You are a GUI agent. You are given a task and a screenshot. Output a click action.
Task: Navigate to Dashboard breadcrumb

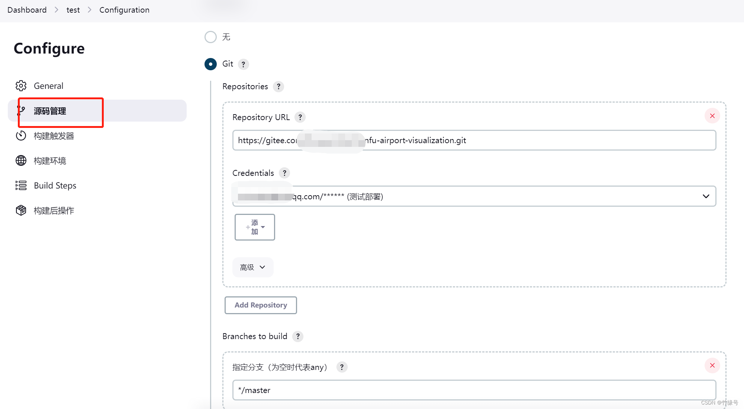tap(27, 10)
